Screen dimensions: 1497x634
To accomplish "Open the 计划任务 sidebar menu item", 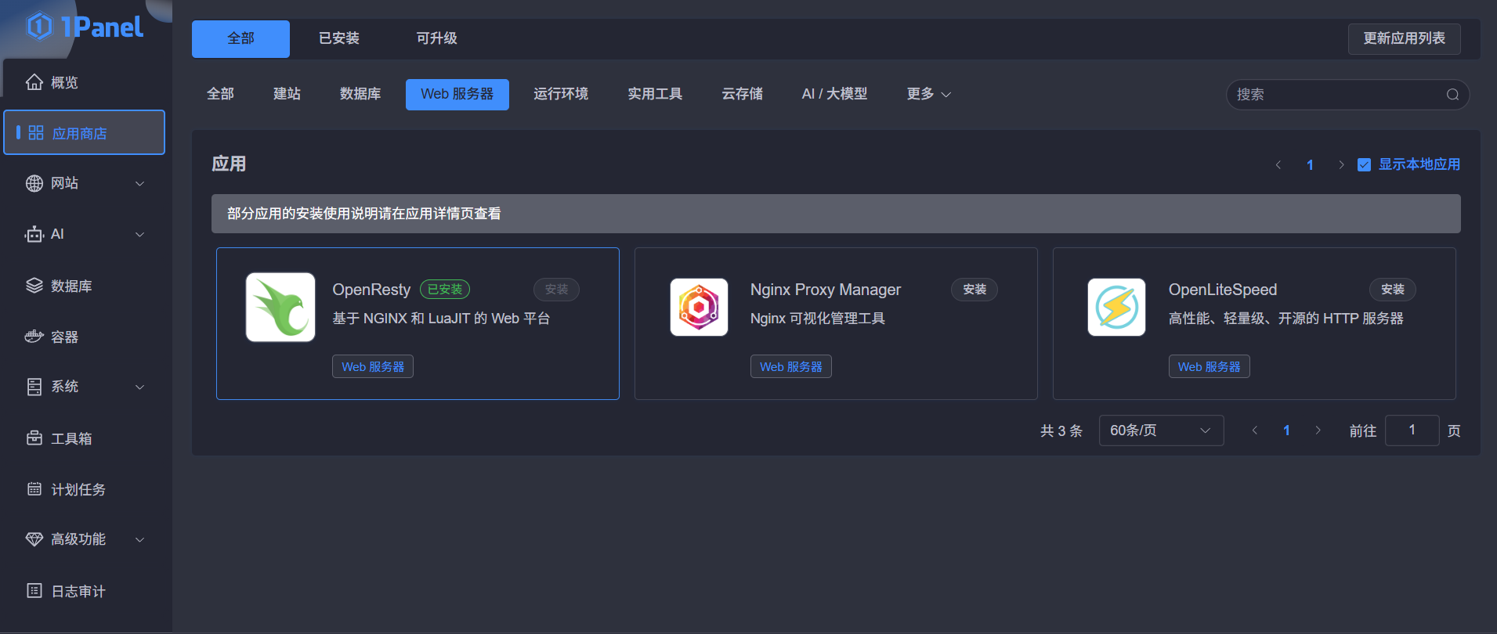I will (x=85, y=489).
